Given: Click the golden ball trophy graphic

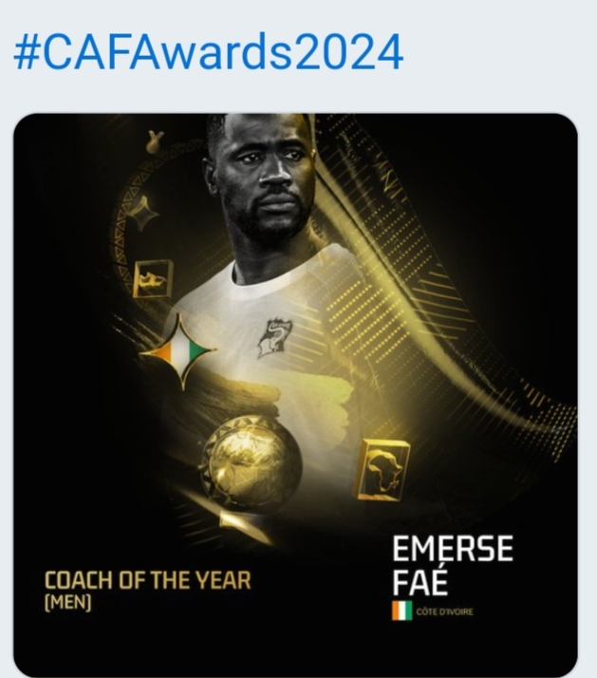Looking at the screenshot, I should coord(251,462).
